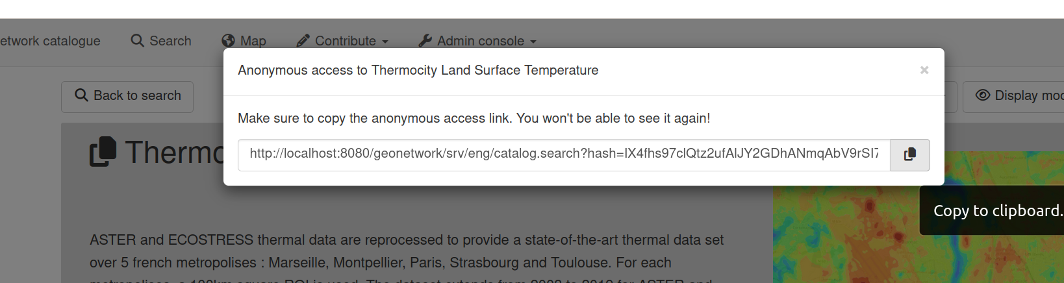Click the globe icon beside Map
This screenshot has width=1064, height=283.
coord(228,41)
